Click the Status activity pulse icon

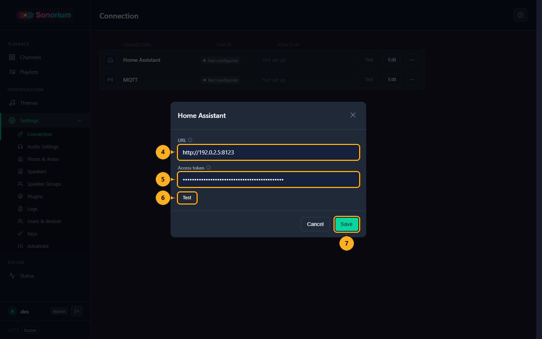pos(12,276)
